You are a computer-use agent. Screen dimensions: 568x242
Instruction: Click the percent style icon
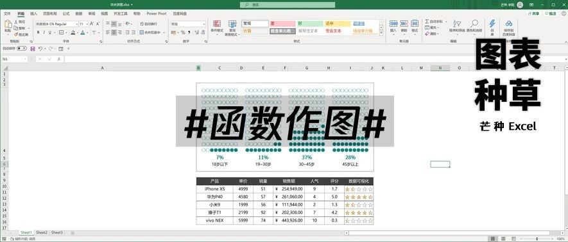pos(183,33)
